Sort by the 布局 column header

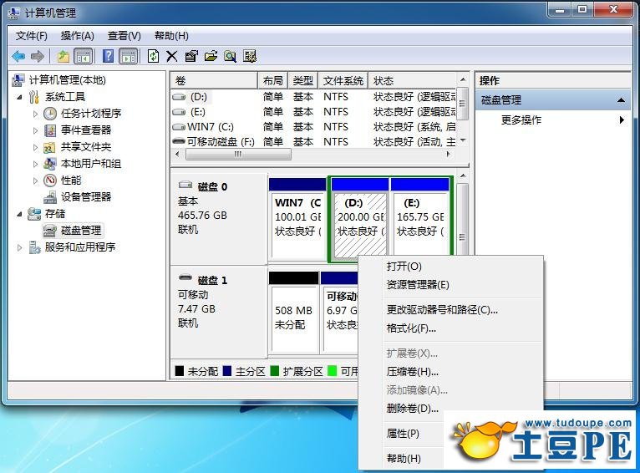pyautogui.click(x=272, y=81)
